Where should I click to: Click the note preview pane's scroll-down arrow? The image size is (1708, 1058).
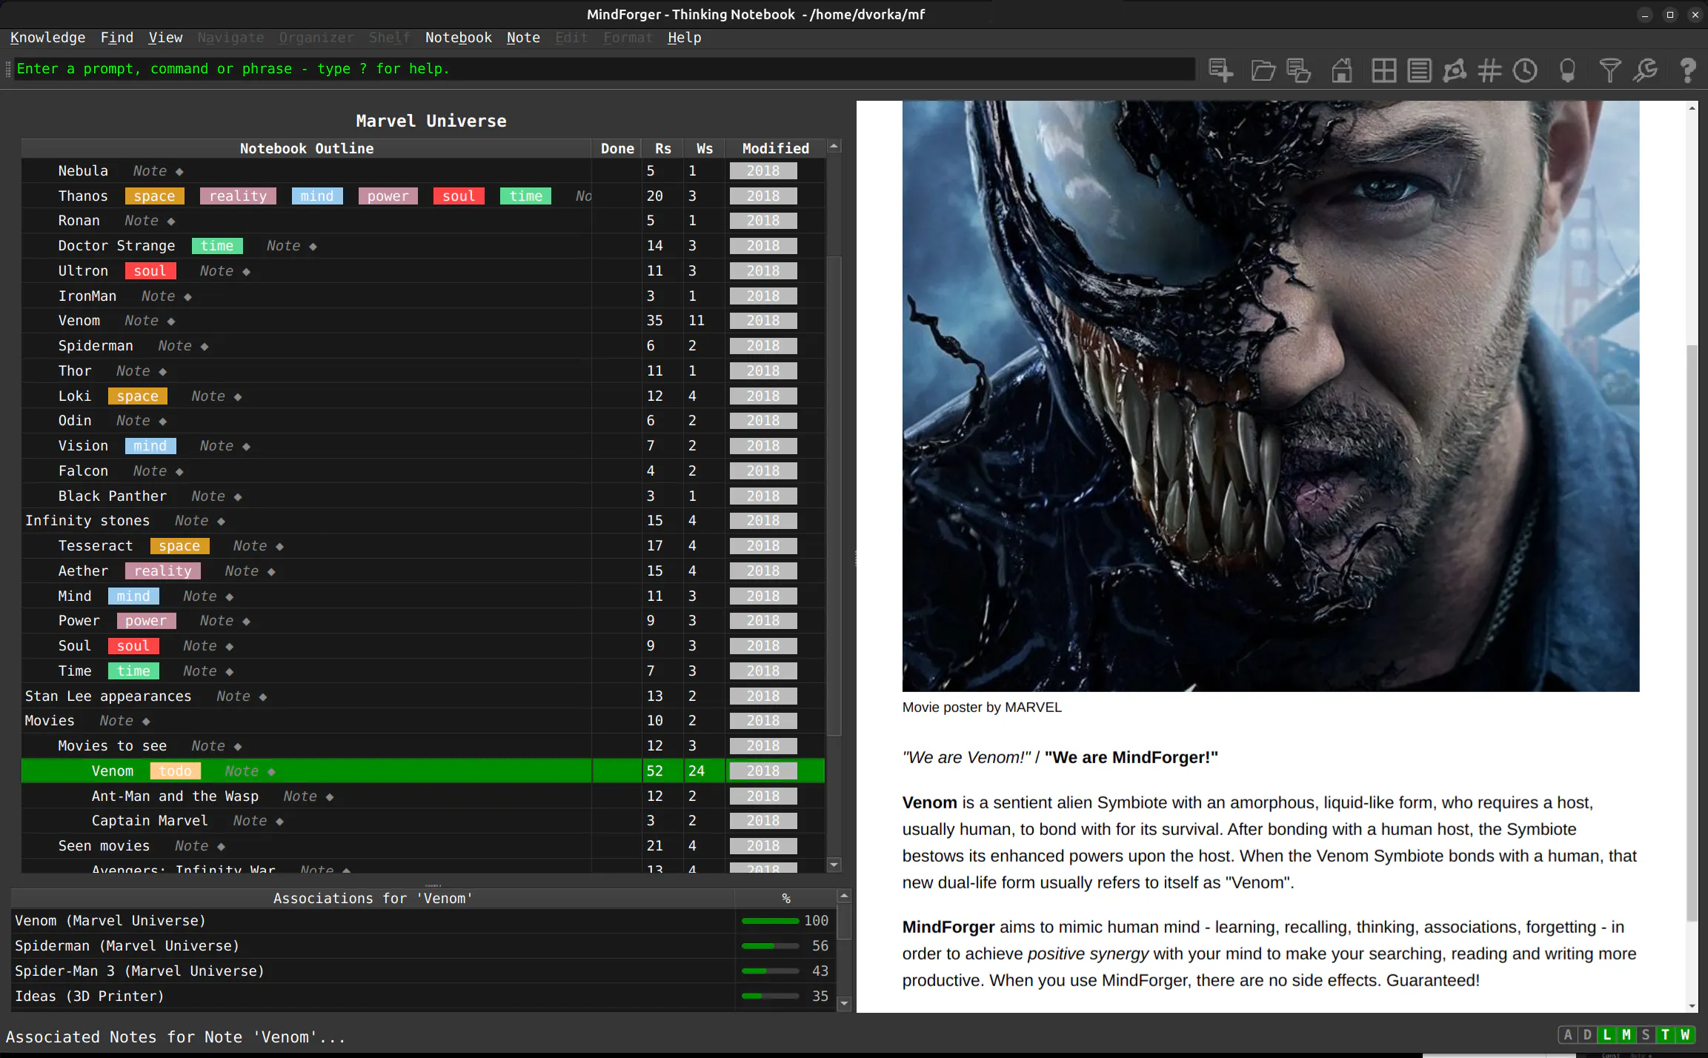pyautogui.click(x=1692, y=1005)
